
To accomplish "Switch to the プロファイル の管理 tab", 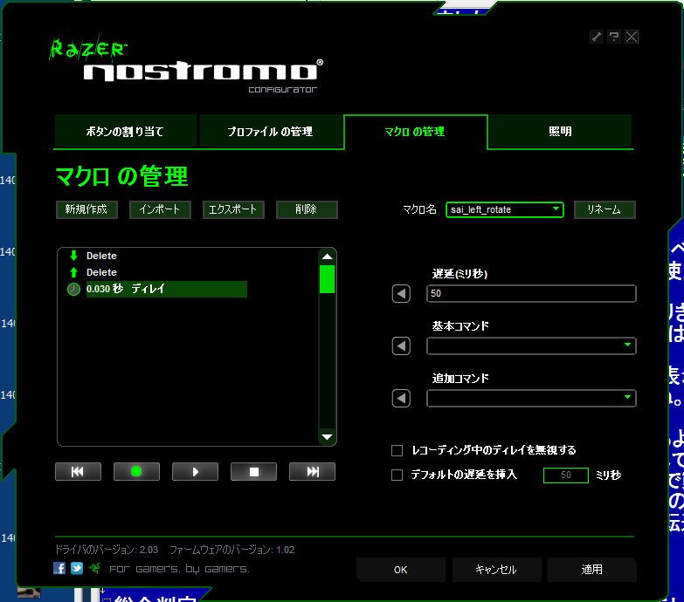I will pyautogui.click(x=271, y=131).
